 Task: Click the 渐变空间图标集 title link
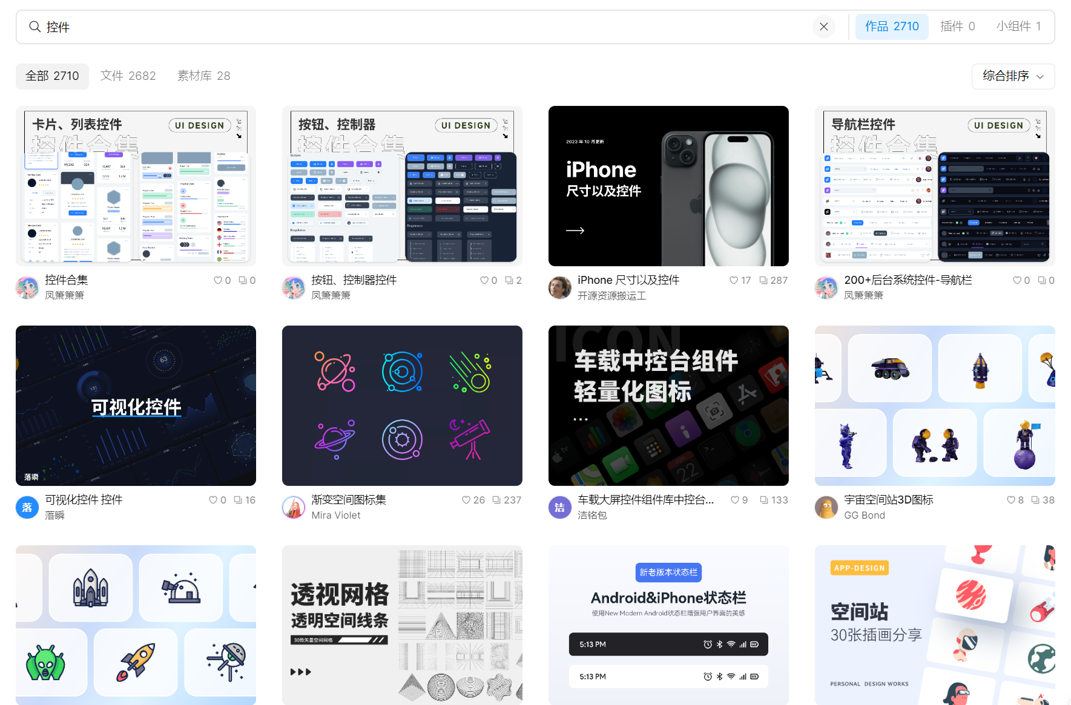tap(349, 500)
